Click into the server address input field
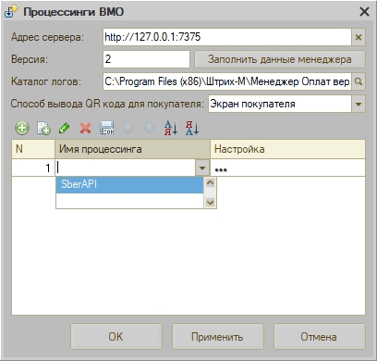 (227, 37)
